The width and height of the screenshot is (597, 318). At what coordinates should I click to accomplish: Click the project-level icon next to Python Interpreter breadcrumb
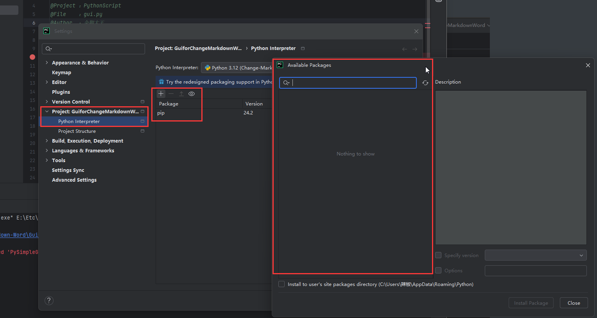point(303,48)
